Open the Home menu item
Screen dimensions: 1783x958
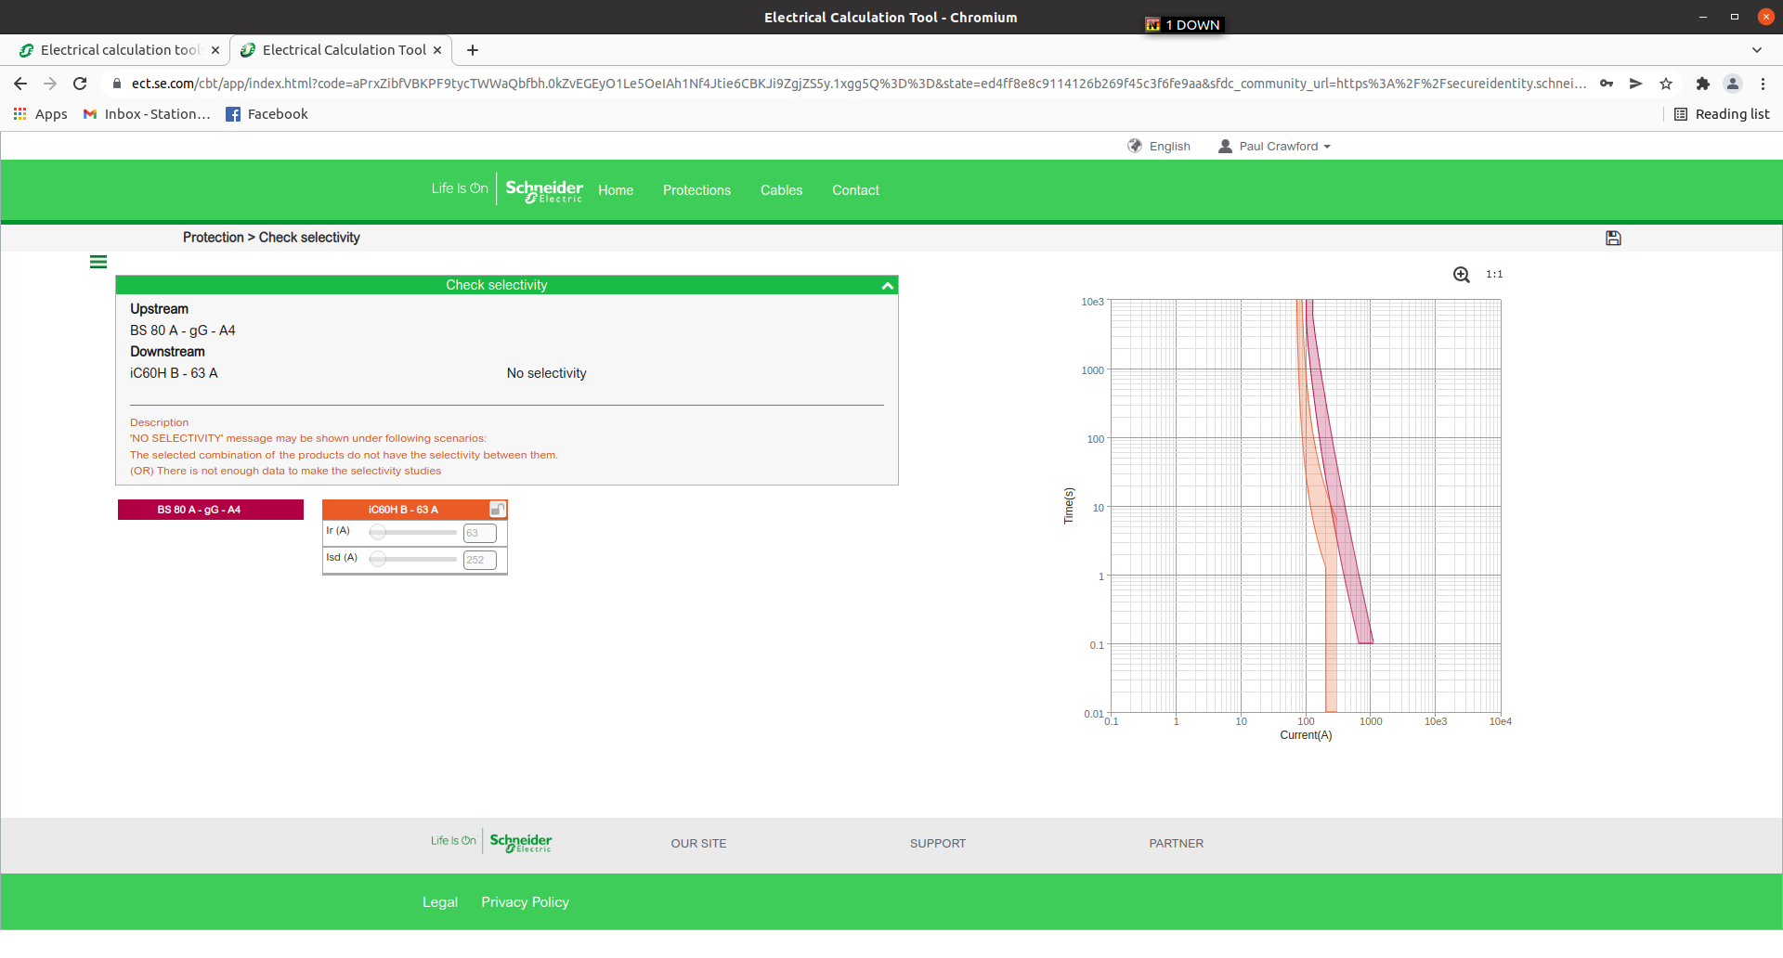click(616, 190)
